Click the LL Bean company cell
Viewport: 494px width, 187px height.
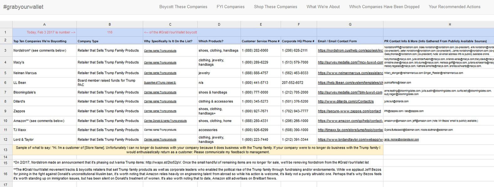click(44, 83)
